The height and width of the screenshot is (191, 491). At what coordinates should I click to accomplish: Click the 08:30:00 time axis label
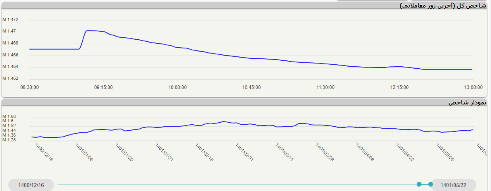click(x=29, y=87)
